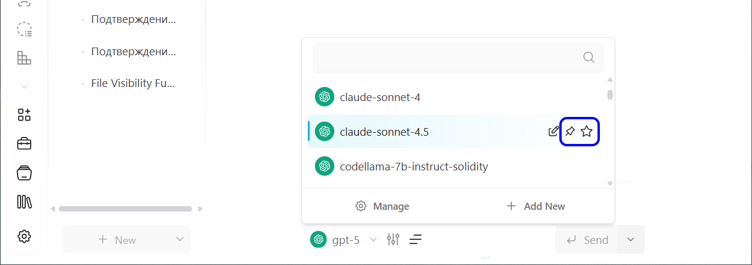The image size is (752, 265).
Task: Open the library books icon in sidebar
Action: [24, 202]
